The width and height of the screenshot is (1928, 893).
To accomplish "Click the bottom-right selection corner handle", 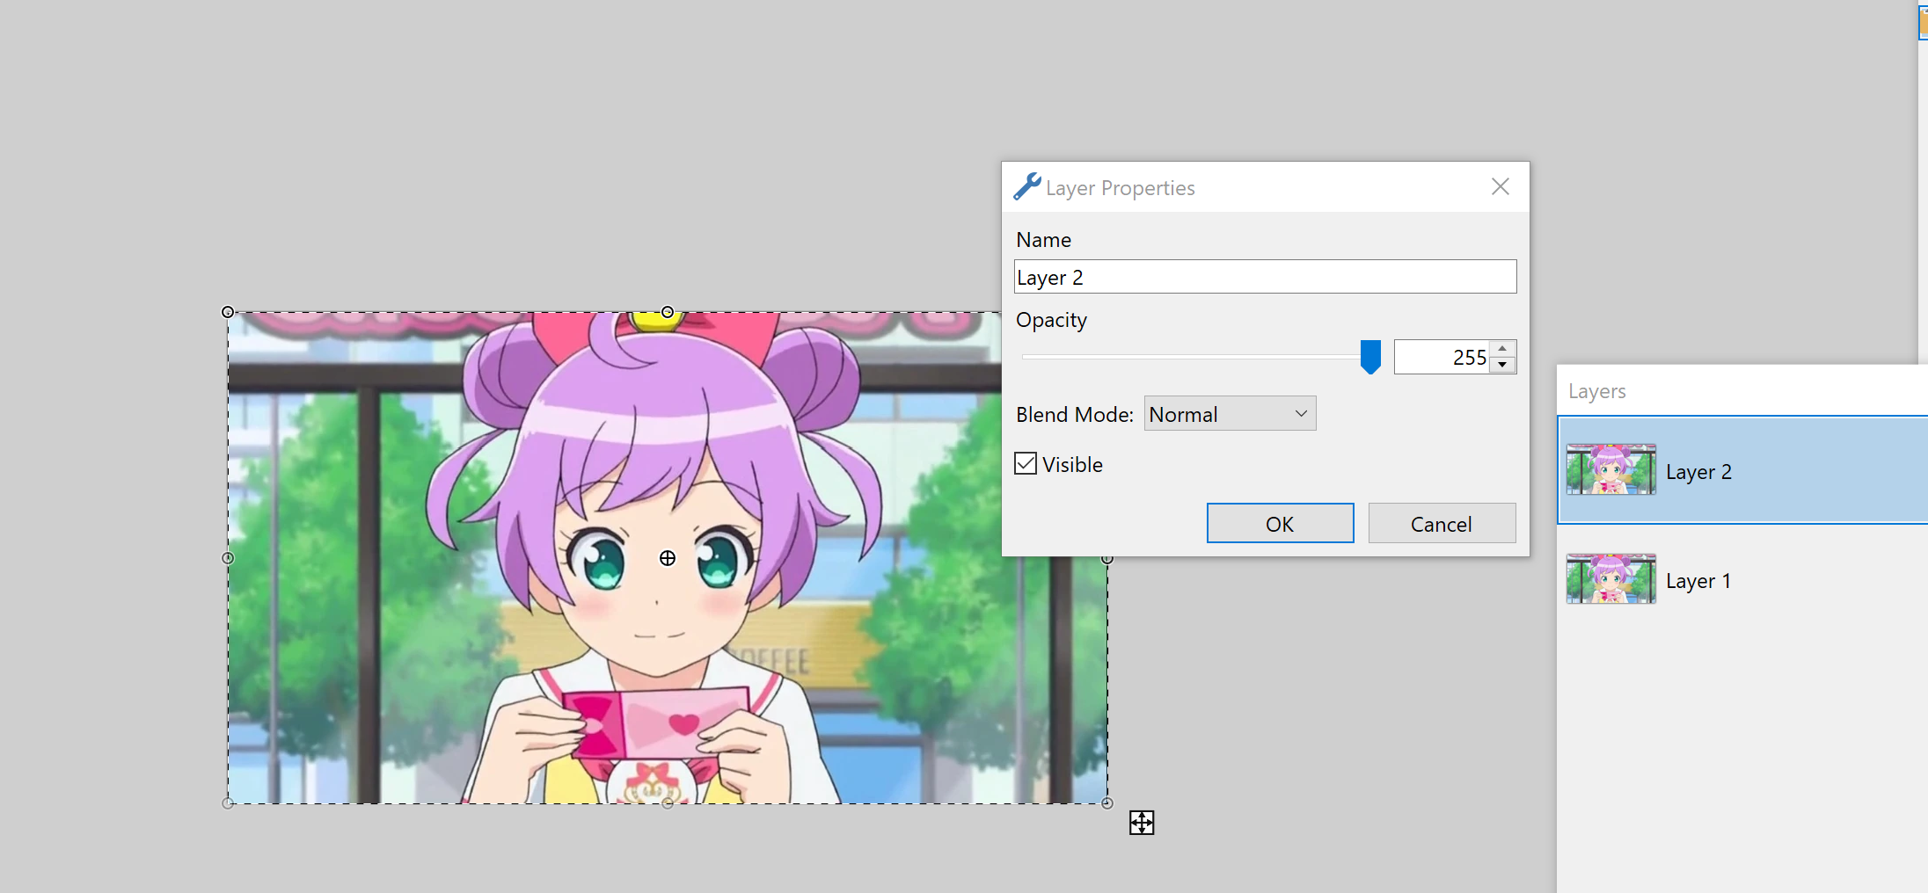I will point(1107,802).
